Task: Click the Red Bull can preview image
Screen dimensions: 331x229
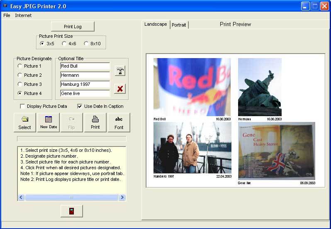Action: (x=192, y=87)
